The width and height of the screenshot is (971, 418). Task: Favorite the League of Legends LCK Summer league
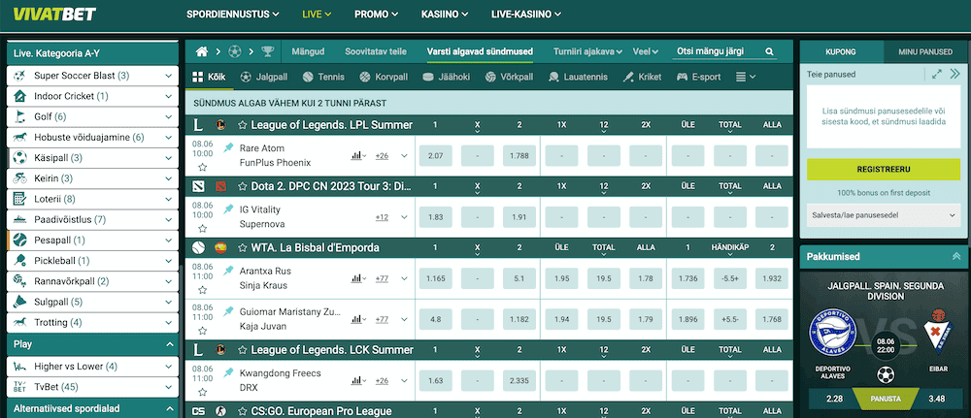pyautogui.click(x=243, y=351)
